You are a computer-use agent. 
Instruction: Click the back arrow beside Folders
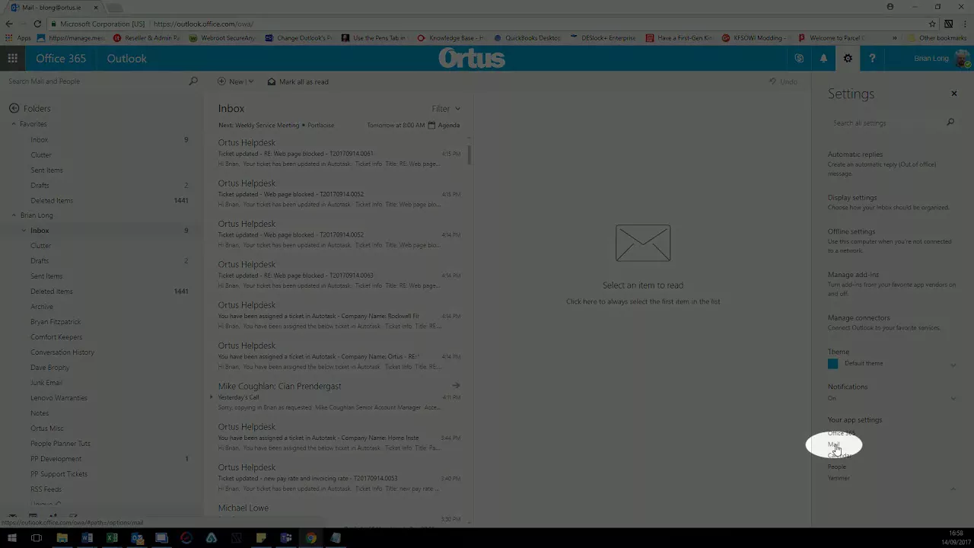click(14, 109)
